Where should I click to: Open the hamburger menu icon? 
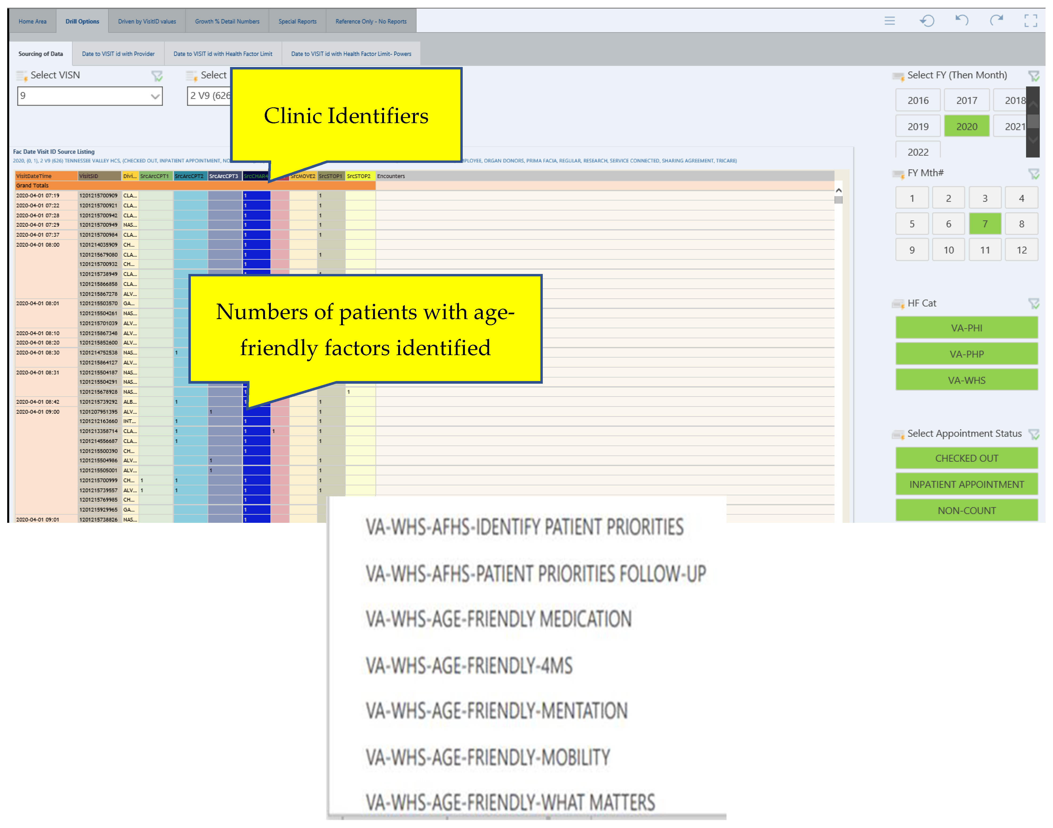(889, 21)
